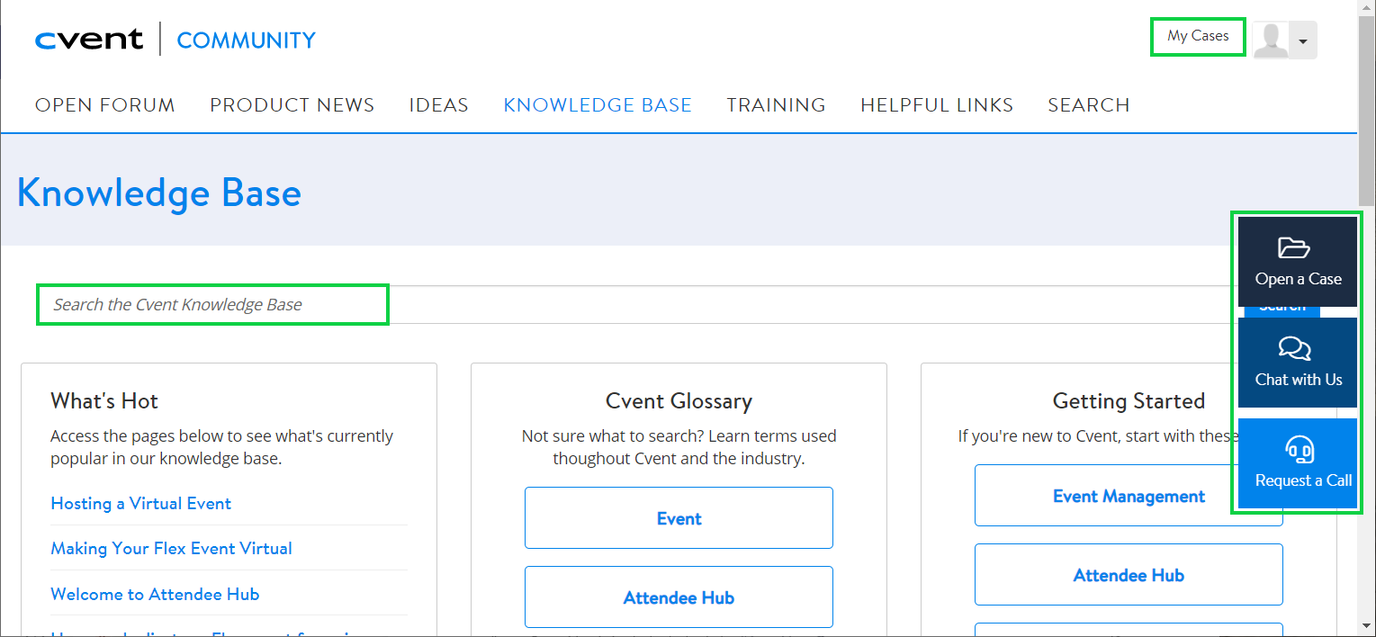Click the scrollbar down arrow
Screen dimensions: 1376x637
(1367, 625)
